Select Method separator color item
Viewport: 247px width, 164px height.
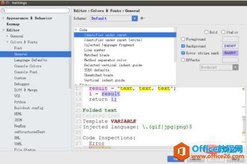point(105,60)
